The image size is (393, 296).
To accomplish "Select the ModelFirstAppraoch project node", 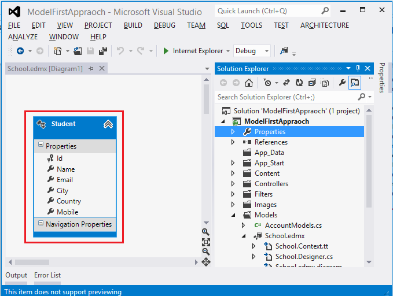I will point(277,121).
